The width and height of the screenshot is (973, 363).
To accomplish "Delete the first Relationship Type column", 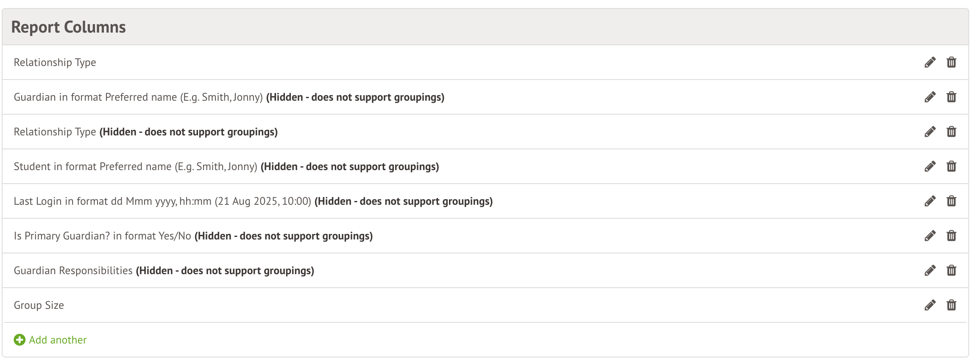I will [951, 63].
